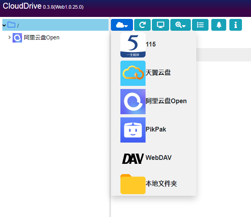Choose PikPak from the menu
The image size is (251, 217).
point(156,129)
